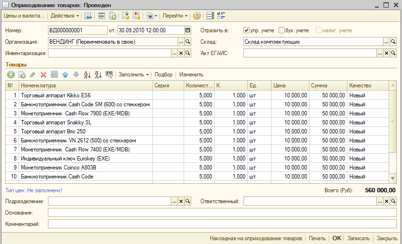Click the edit row pencil icon

[x=33, y=75]
